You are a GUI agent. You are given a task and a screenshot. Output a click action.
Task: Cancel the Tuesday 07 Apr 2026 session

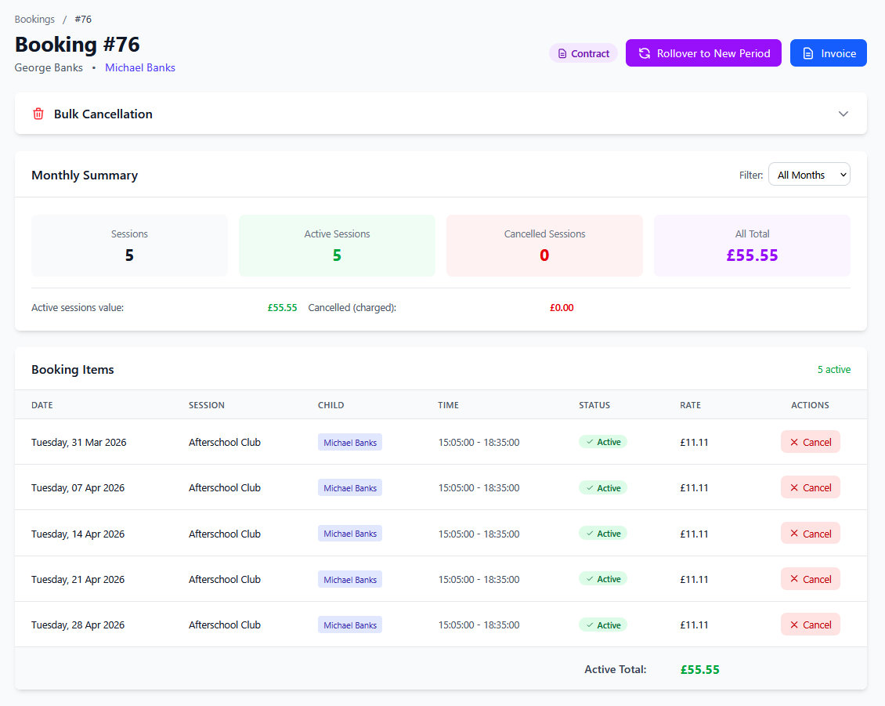pyautogui.click(x=810, y=487)
